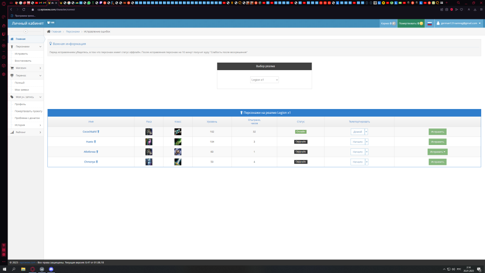Open Discord from the Windows taskbar

[52, 269]
